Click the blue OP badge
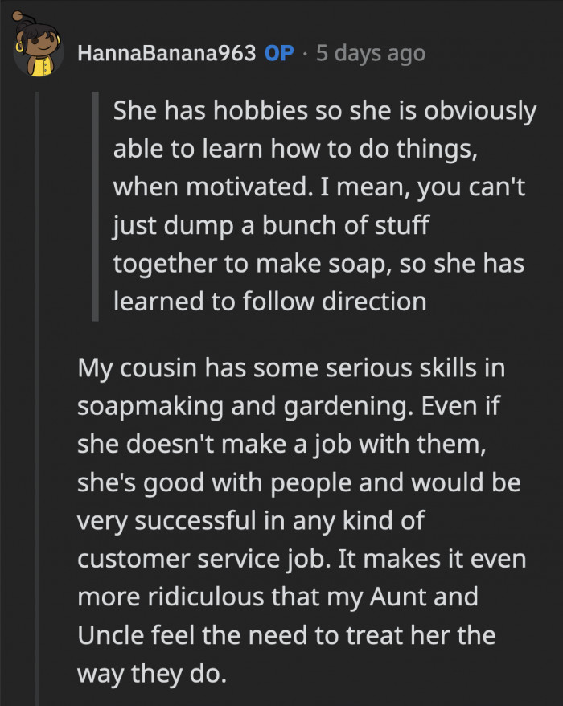The image size is (563, 706). 278,54
